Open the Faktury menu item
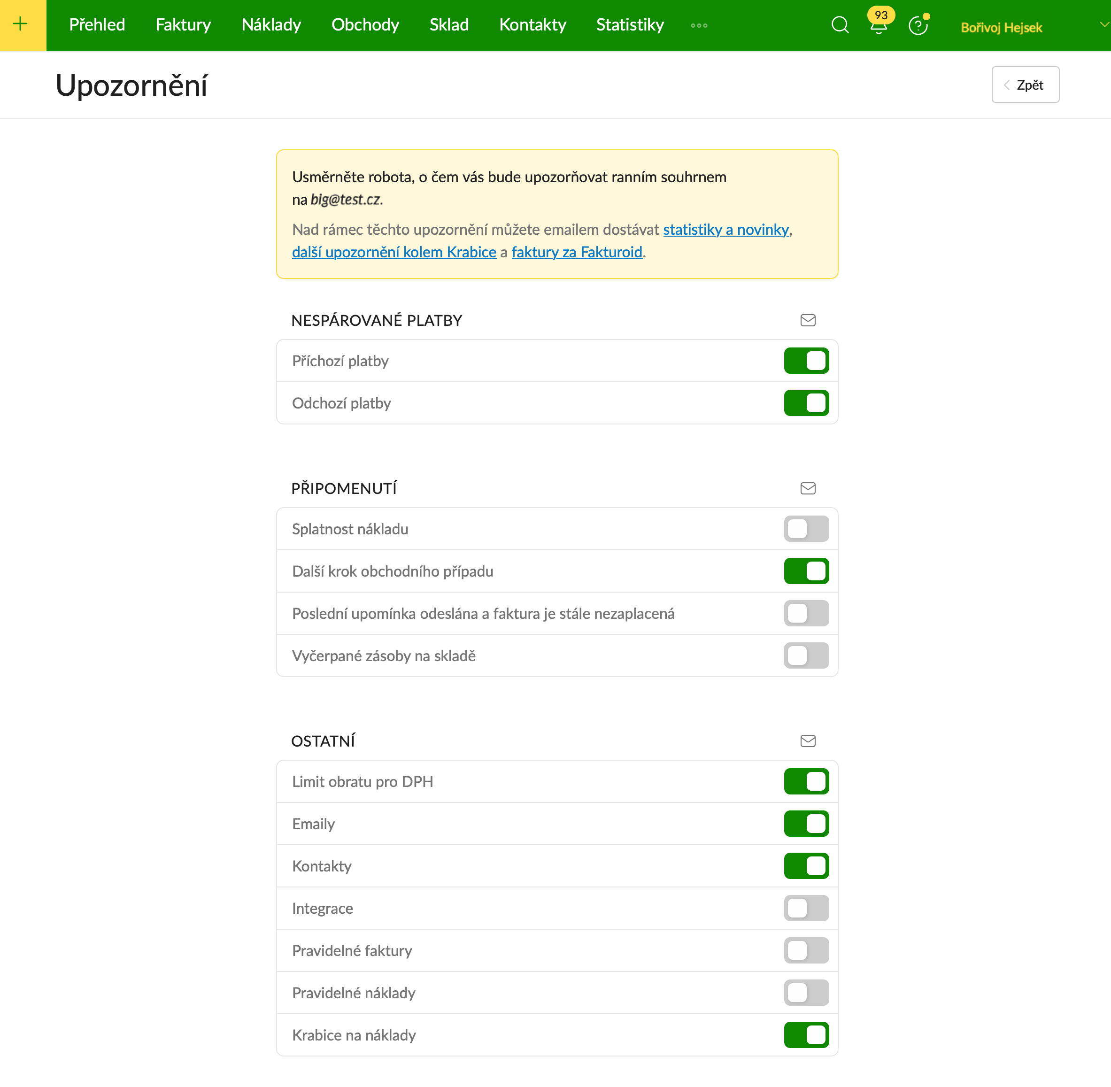The height and width of the screenshot is (1087, 1111). point(183,24)
